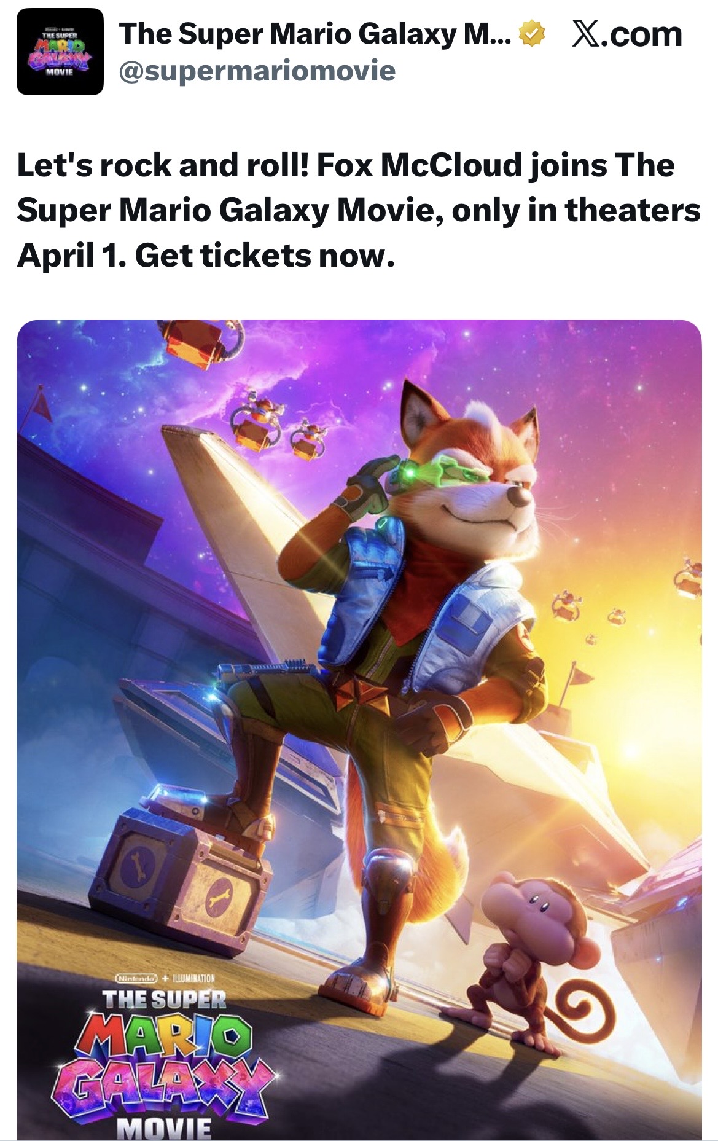Open the Fox McCloud poster image
Image resolution: width=718 pixels, height=1141 pixels.
pyautogui.click(x=359, y=730)
